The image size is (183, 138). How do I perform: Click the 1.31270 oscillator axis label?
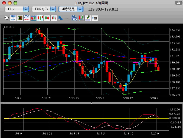click(x=175, y=109)
